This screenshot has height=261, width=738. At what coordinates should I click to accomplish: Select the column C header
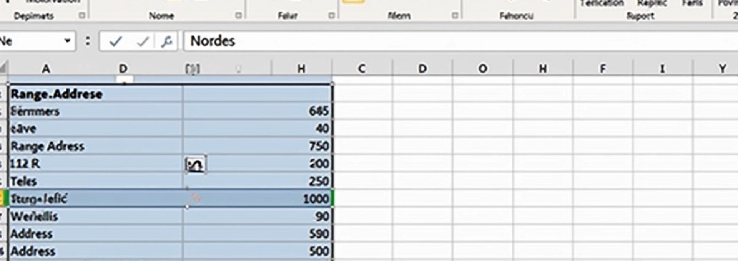click(361, 69)
